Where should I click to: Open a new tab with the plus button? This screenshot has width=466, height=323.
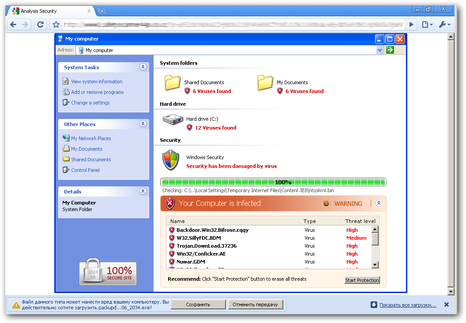pos(101,11)
